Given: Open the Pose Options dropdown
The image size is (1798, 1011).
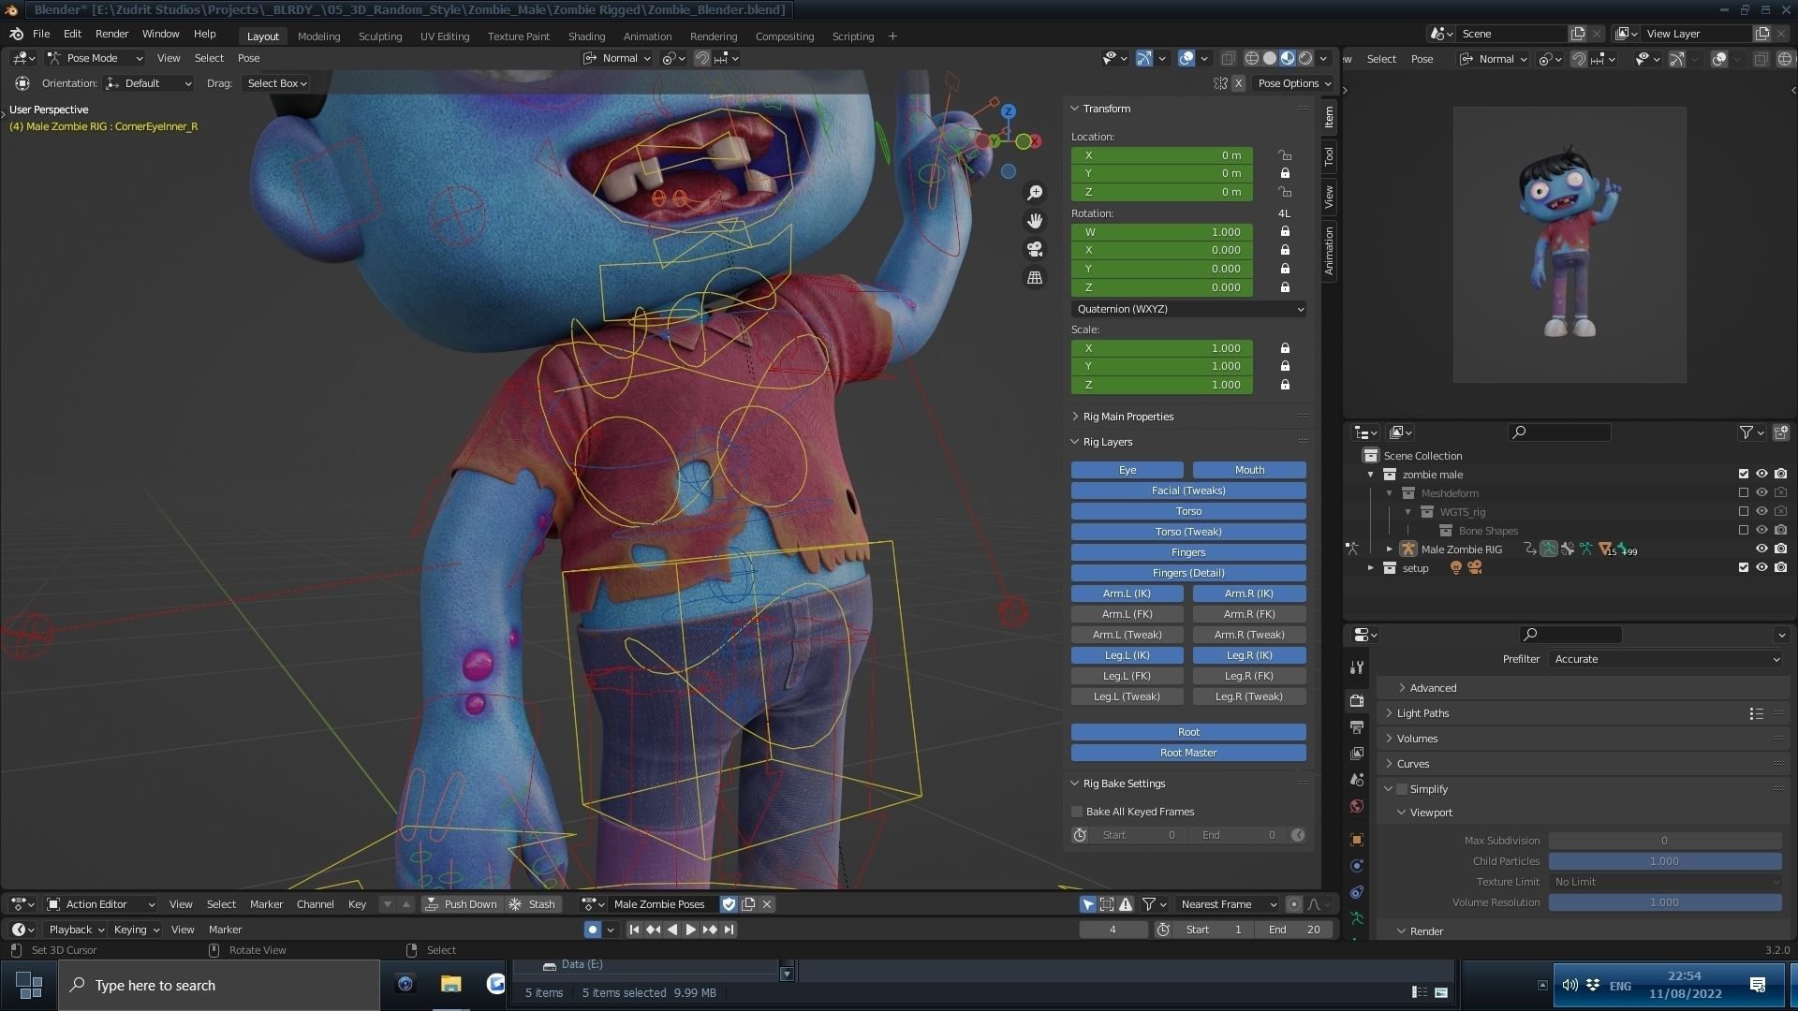Looking at the screenshot, I should (x=1294, y=83).
